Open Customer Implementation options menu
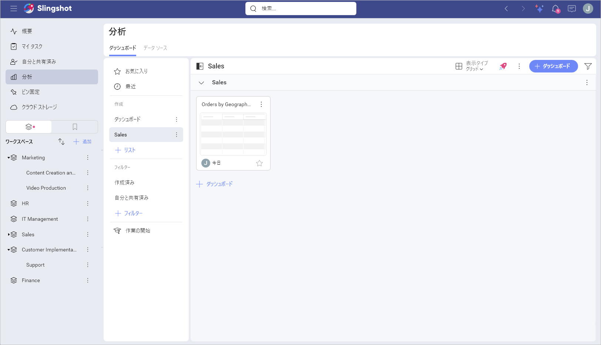The image size is (601, 345). click(88, 250)
